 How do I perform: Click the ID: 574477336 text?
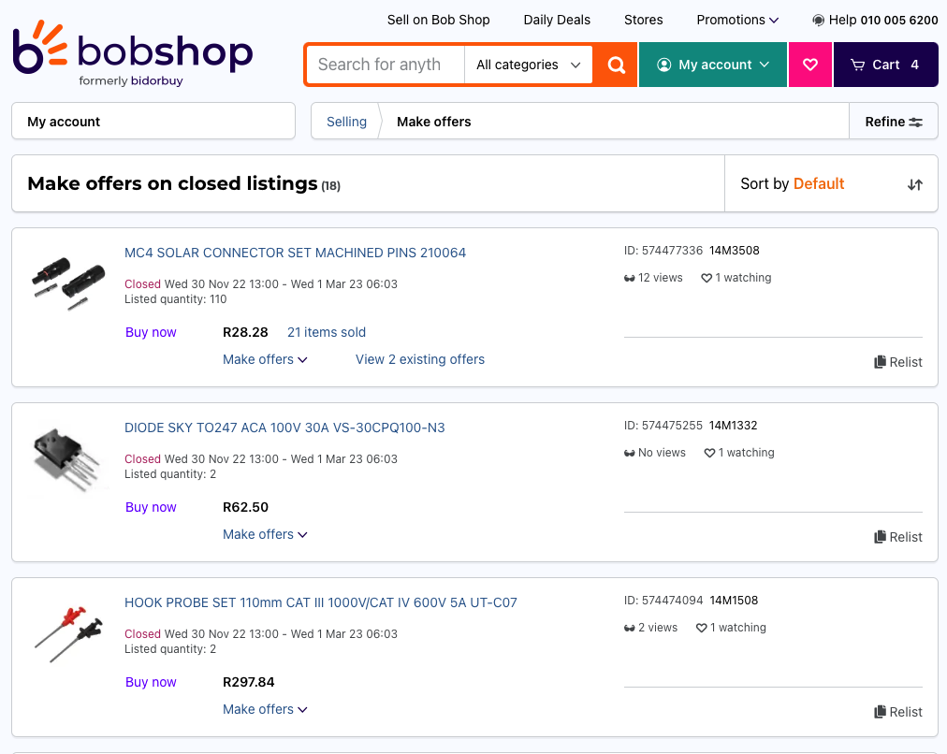coord(663,251)
